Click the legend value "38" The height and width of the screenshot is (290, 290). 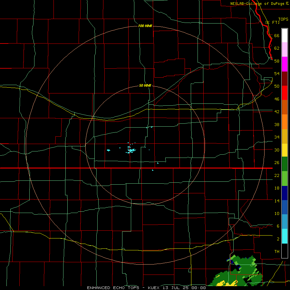pos(277,124)
